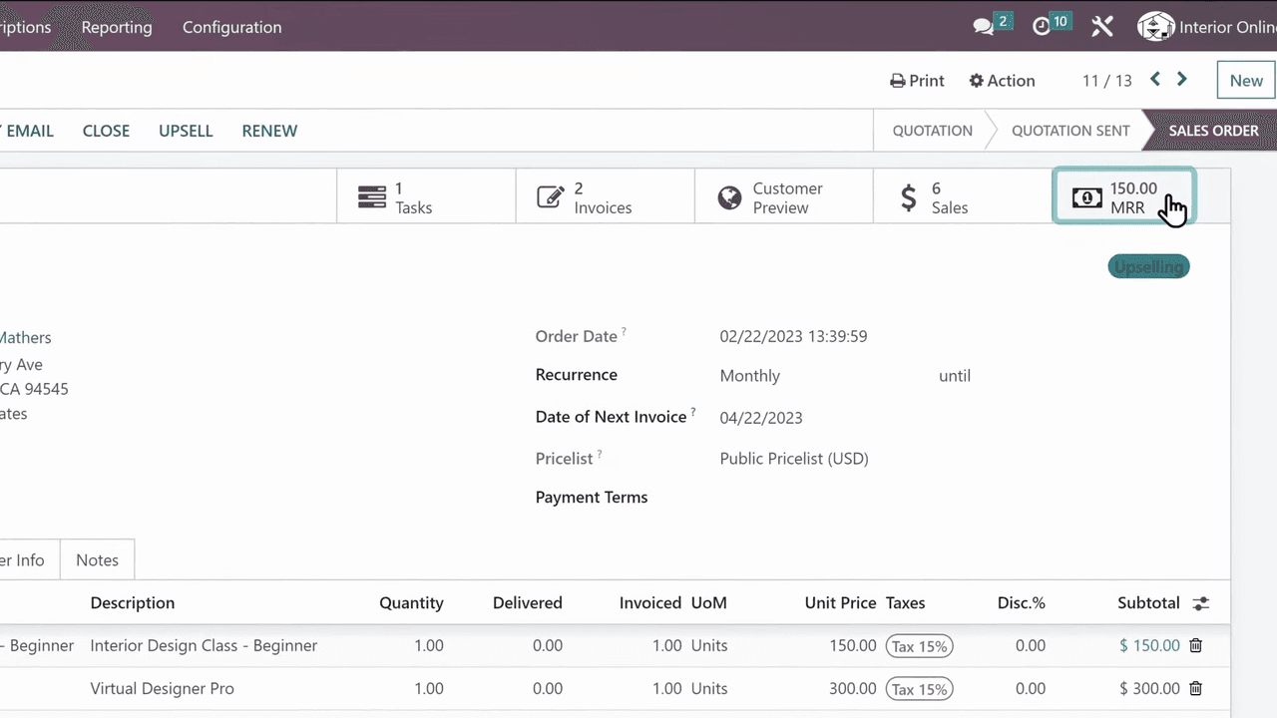Viewport: 1277px width, 718px height.
Task: Click the UPSELL button
Action: click(x=186, y=131)
